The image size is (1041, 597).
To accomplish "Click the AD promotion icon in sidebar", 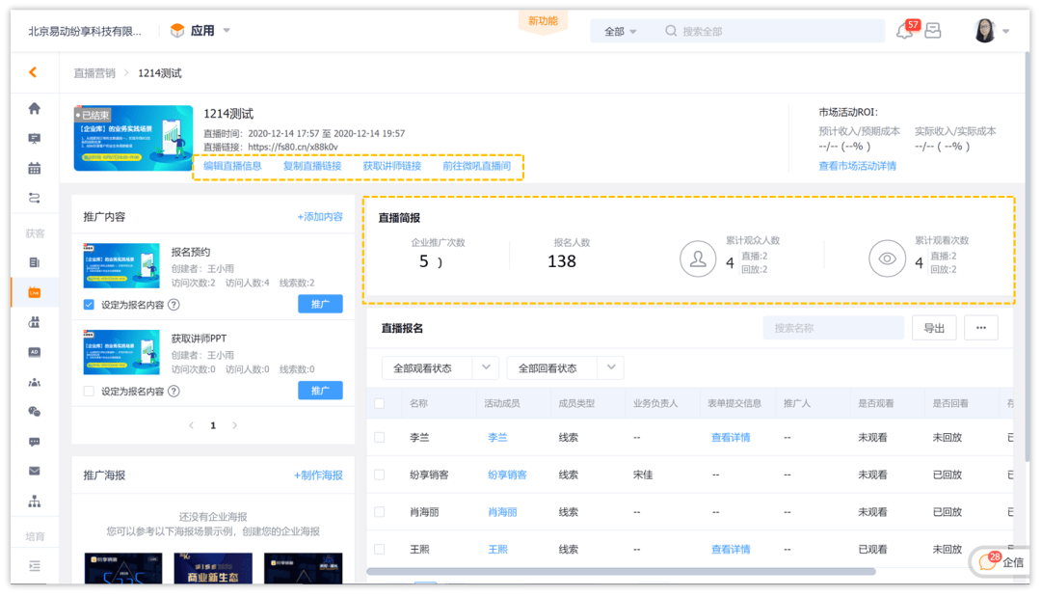I will point(34,352).
